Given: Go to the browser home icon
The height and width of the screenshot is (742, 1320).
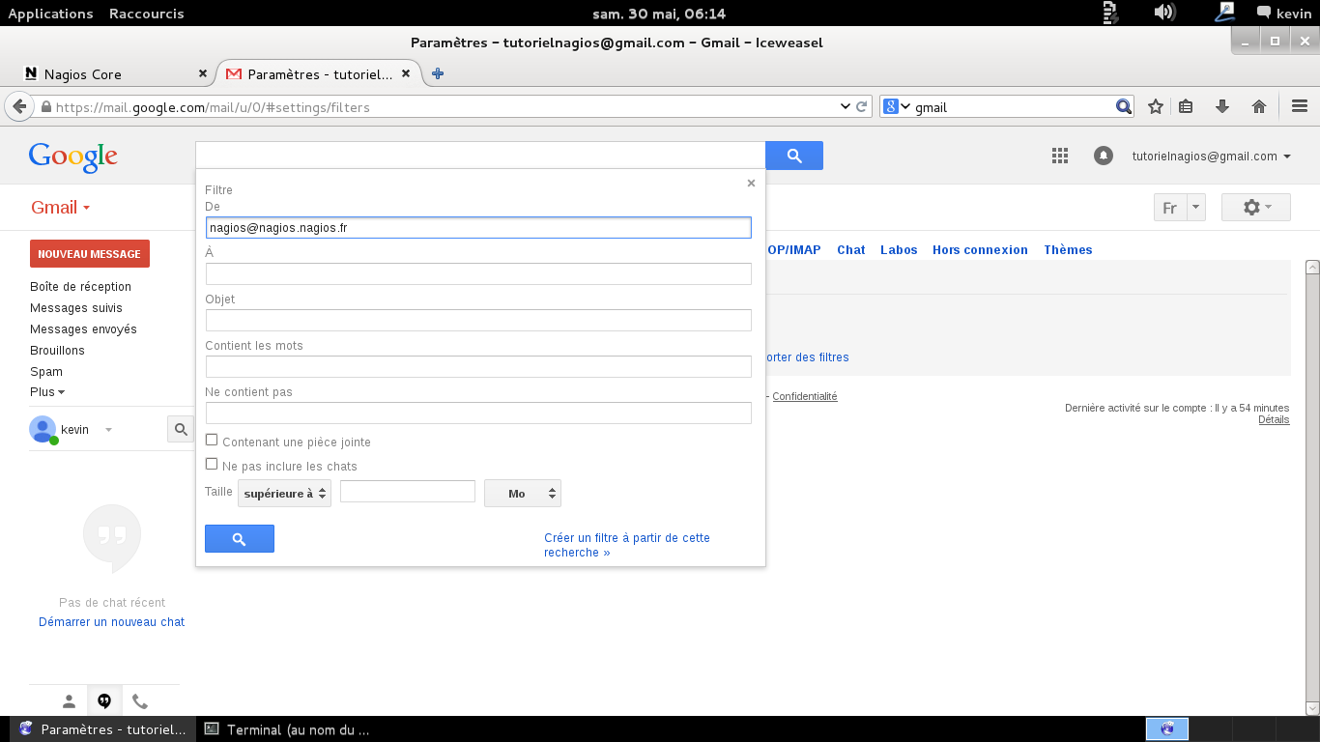Looking at the screenshot, I should click(1258, 106).
